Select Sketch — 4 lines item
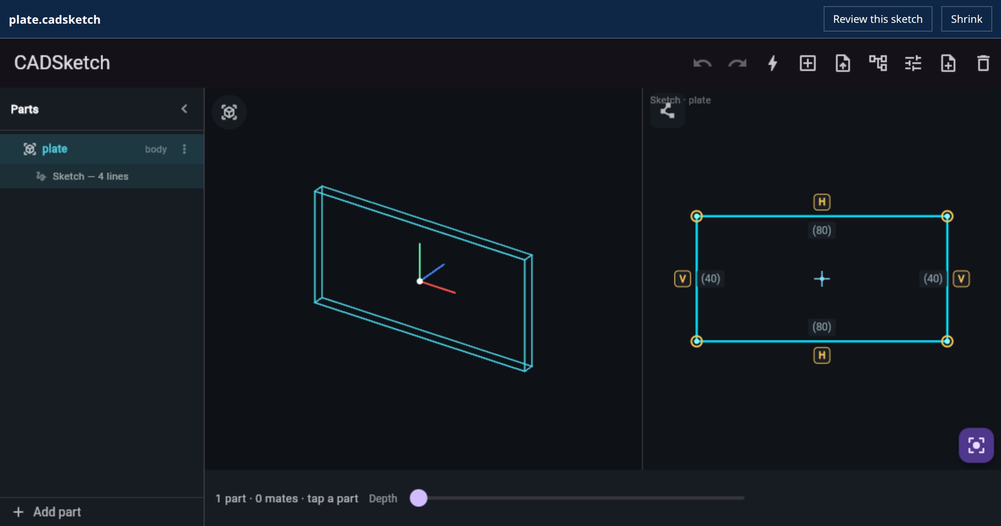 coord(102,176)
